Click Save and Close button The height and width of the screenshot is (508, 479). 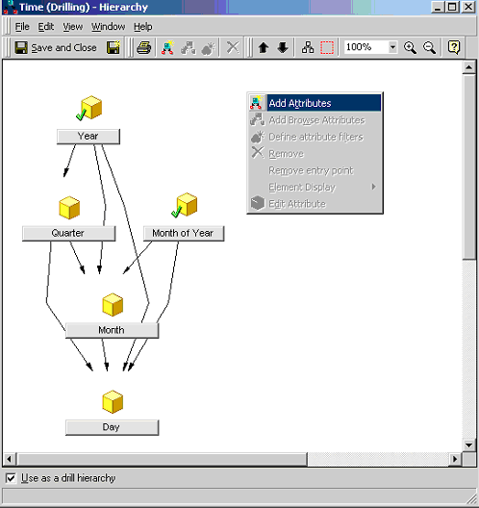point(56,48)
